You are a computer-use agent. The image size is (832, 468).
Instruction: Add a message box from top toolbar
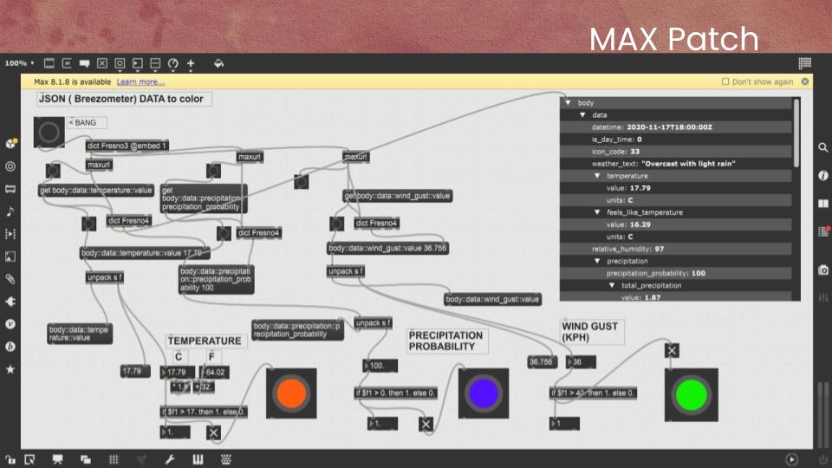point(67,63)
